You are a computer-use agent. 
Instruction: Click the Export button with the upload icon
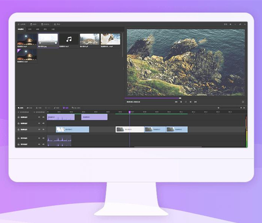coord(57,25)
